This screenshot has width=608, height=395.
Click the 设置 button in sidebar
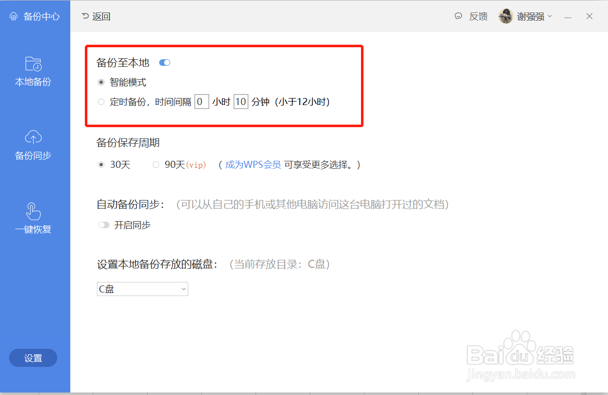33,358
